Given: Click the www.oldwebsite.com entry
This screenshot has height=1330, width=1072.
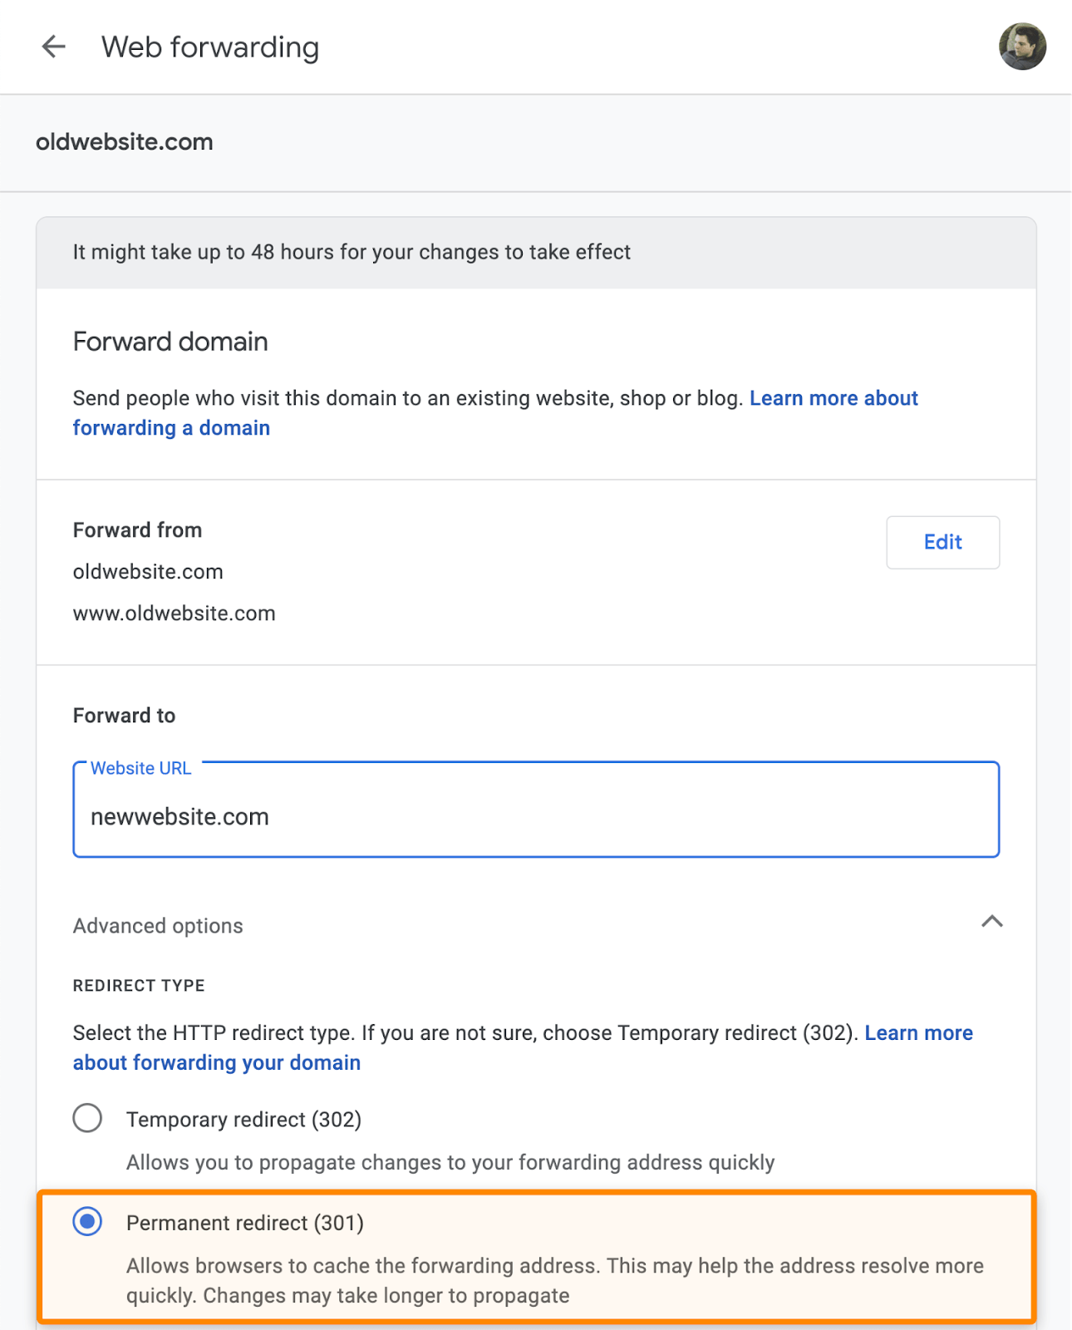Looking at the screenshot, I should (x=174, y=613).
